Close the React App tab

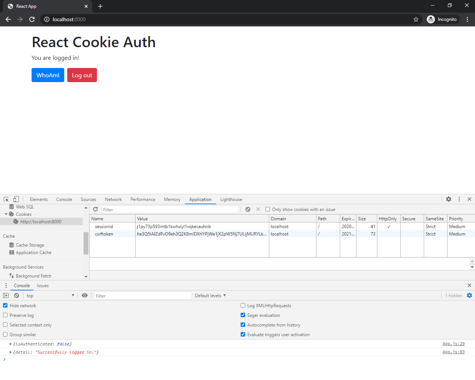coord(86,6)
